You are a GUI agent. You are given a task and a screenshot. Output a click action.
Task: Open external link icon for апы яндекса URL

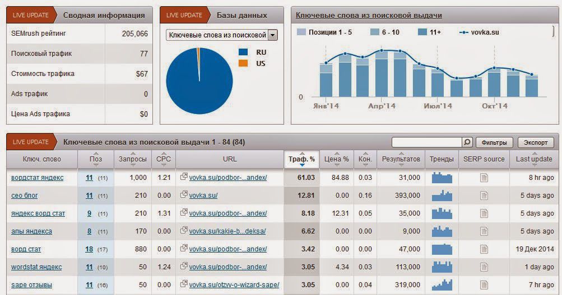(184, 230)
